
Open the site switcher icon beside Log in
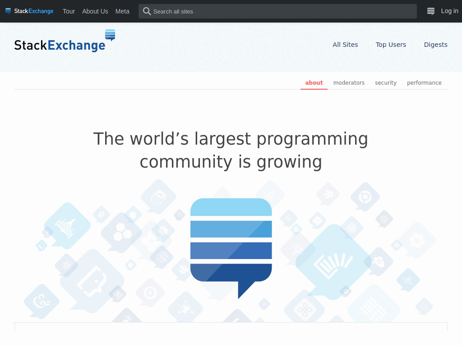(431, 11)
